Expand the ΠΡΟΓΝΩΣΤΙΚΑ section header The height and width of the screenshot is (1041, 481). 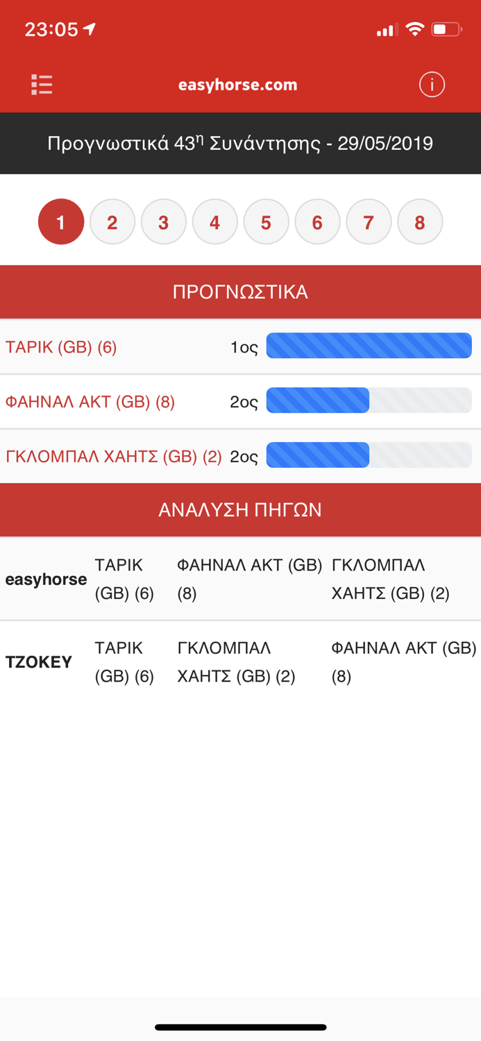click(x=240, y=291)
